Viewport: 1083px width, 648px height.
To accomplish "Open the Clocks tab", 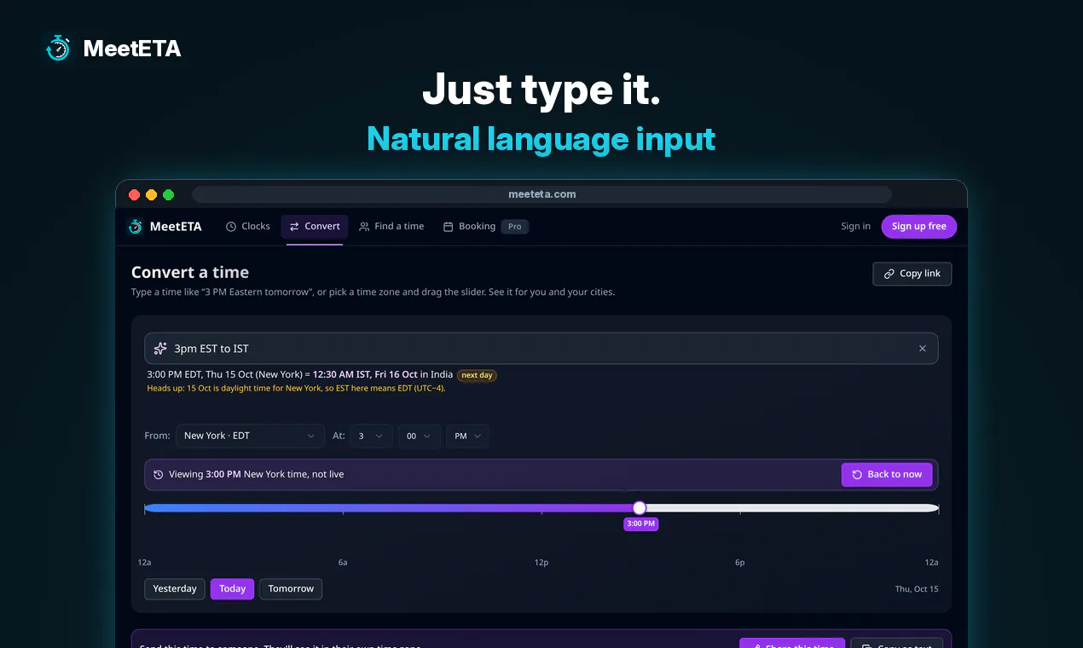I will tap(248, 227).
